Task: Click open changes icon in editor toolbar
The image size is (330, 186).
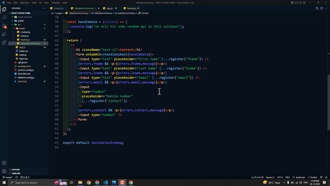Action: click(x=317, y=8)
